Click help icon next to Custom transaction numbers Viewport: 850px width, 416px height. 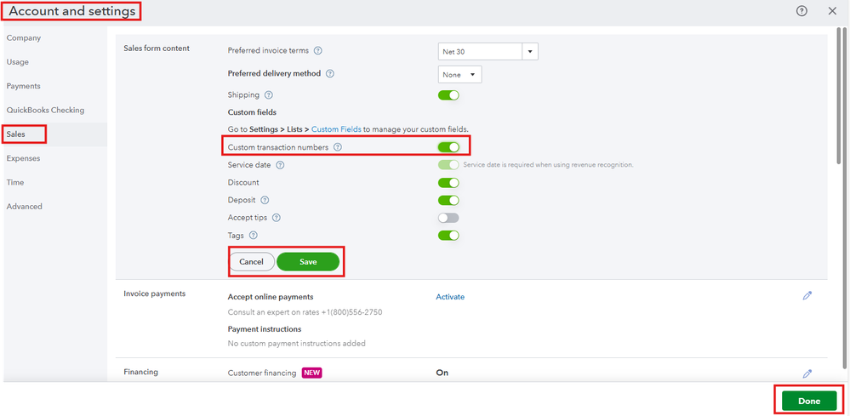tap(338, 147)
